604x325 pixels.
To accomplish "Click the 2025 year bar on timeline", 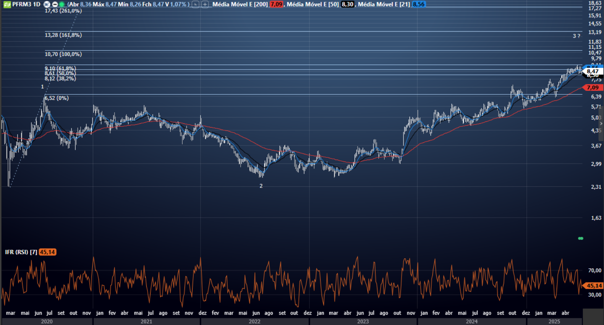I will coord(554,322).
